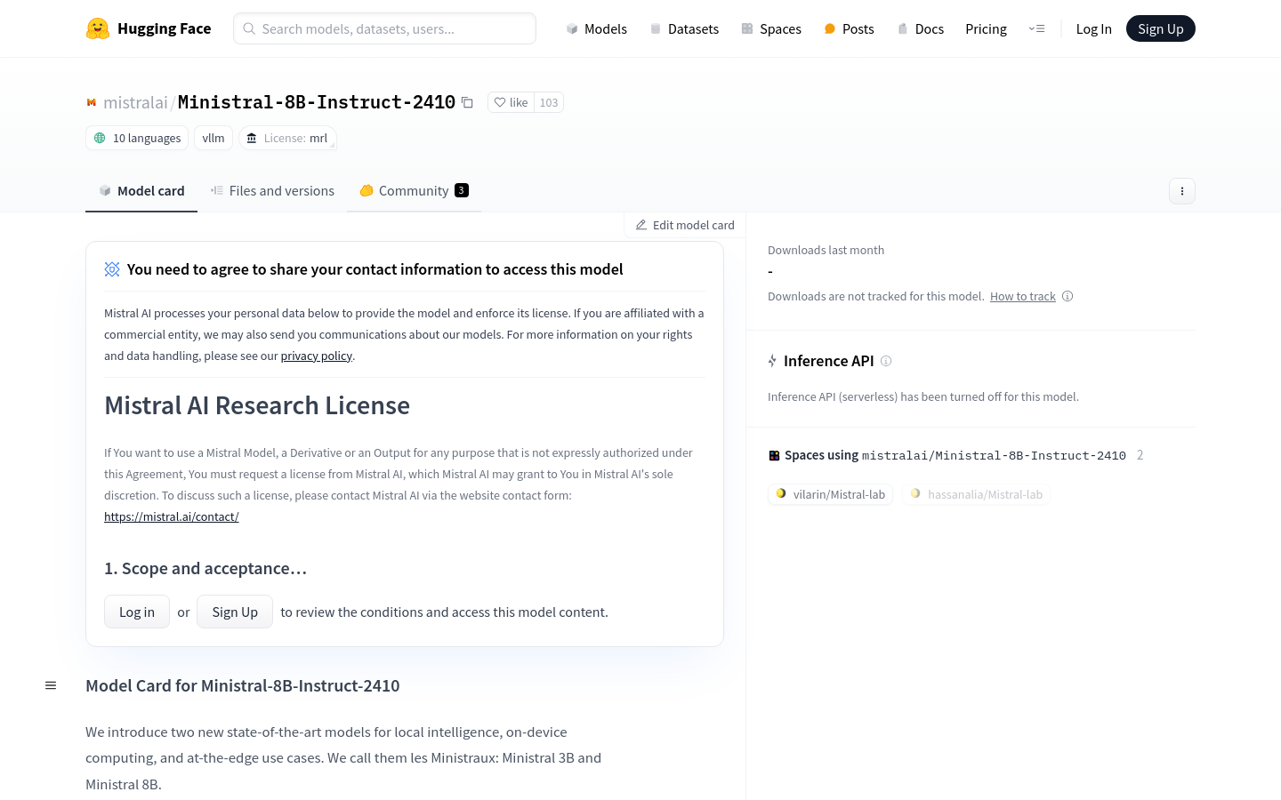The width and height of the screenshot is (1281, 800).
Task: Copy model name to clipboard icon
Action: [x=467, y=102]
